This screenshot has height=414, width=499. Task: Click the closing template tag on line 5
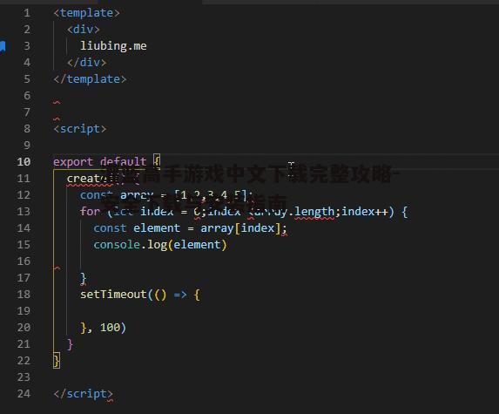coord(90,79)
